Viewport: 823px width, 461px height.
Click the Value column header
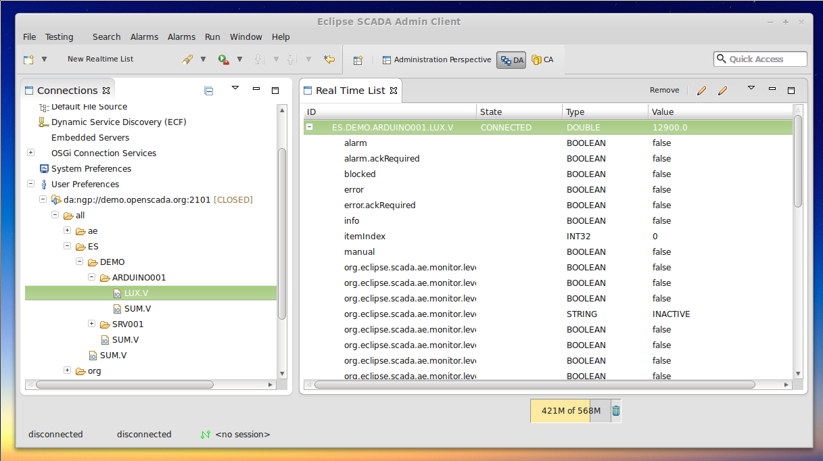(720, 112)
